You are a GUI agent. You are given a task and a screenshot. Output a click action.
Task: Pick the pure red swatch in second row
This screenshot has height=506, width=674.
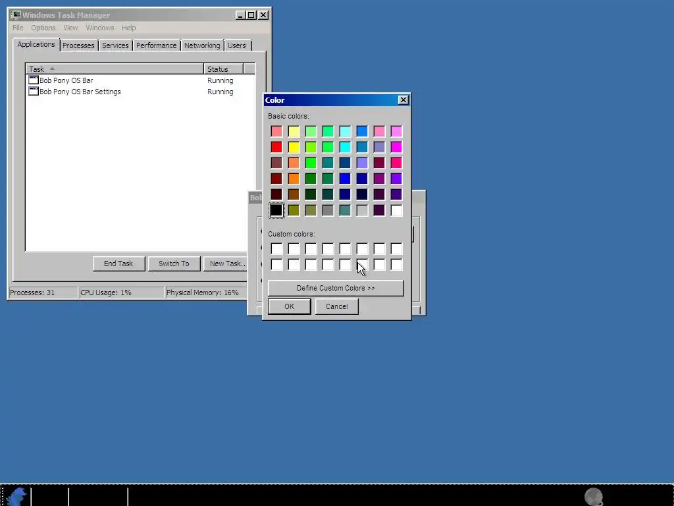[x=276, y=147]
